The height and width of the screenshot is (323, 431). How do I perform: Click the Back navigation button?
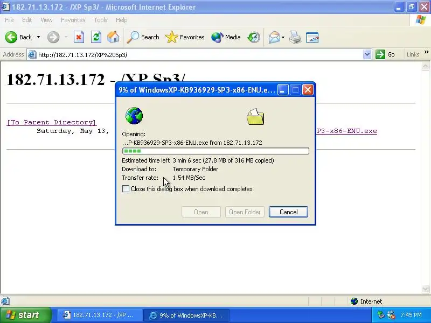[19, 37]
